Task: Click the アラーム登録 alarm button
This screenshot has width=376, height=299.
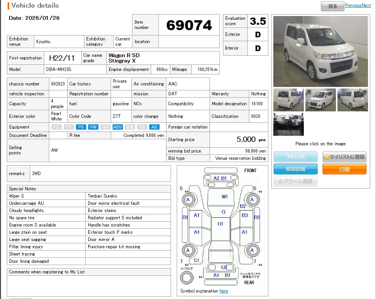Action: pyautogui.click(x=296, y=181)
